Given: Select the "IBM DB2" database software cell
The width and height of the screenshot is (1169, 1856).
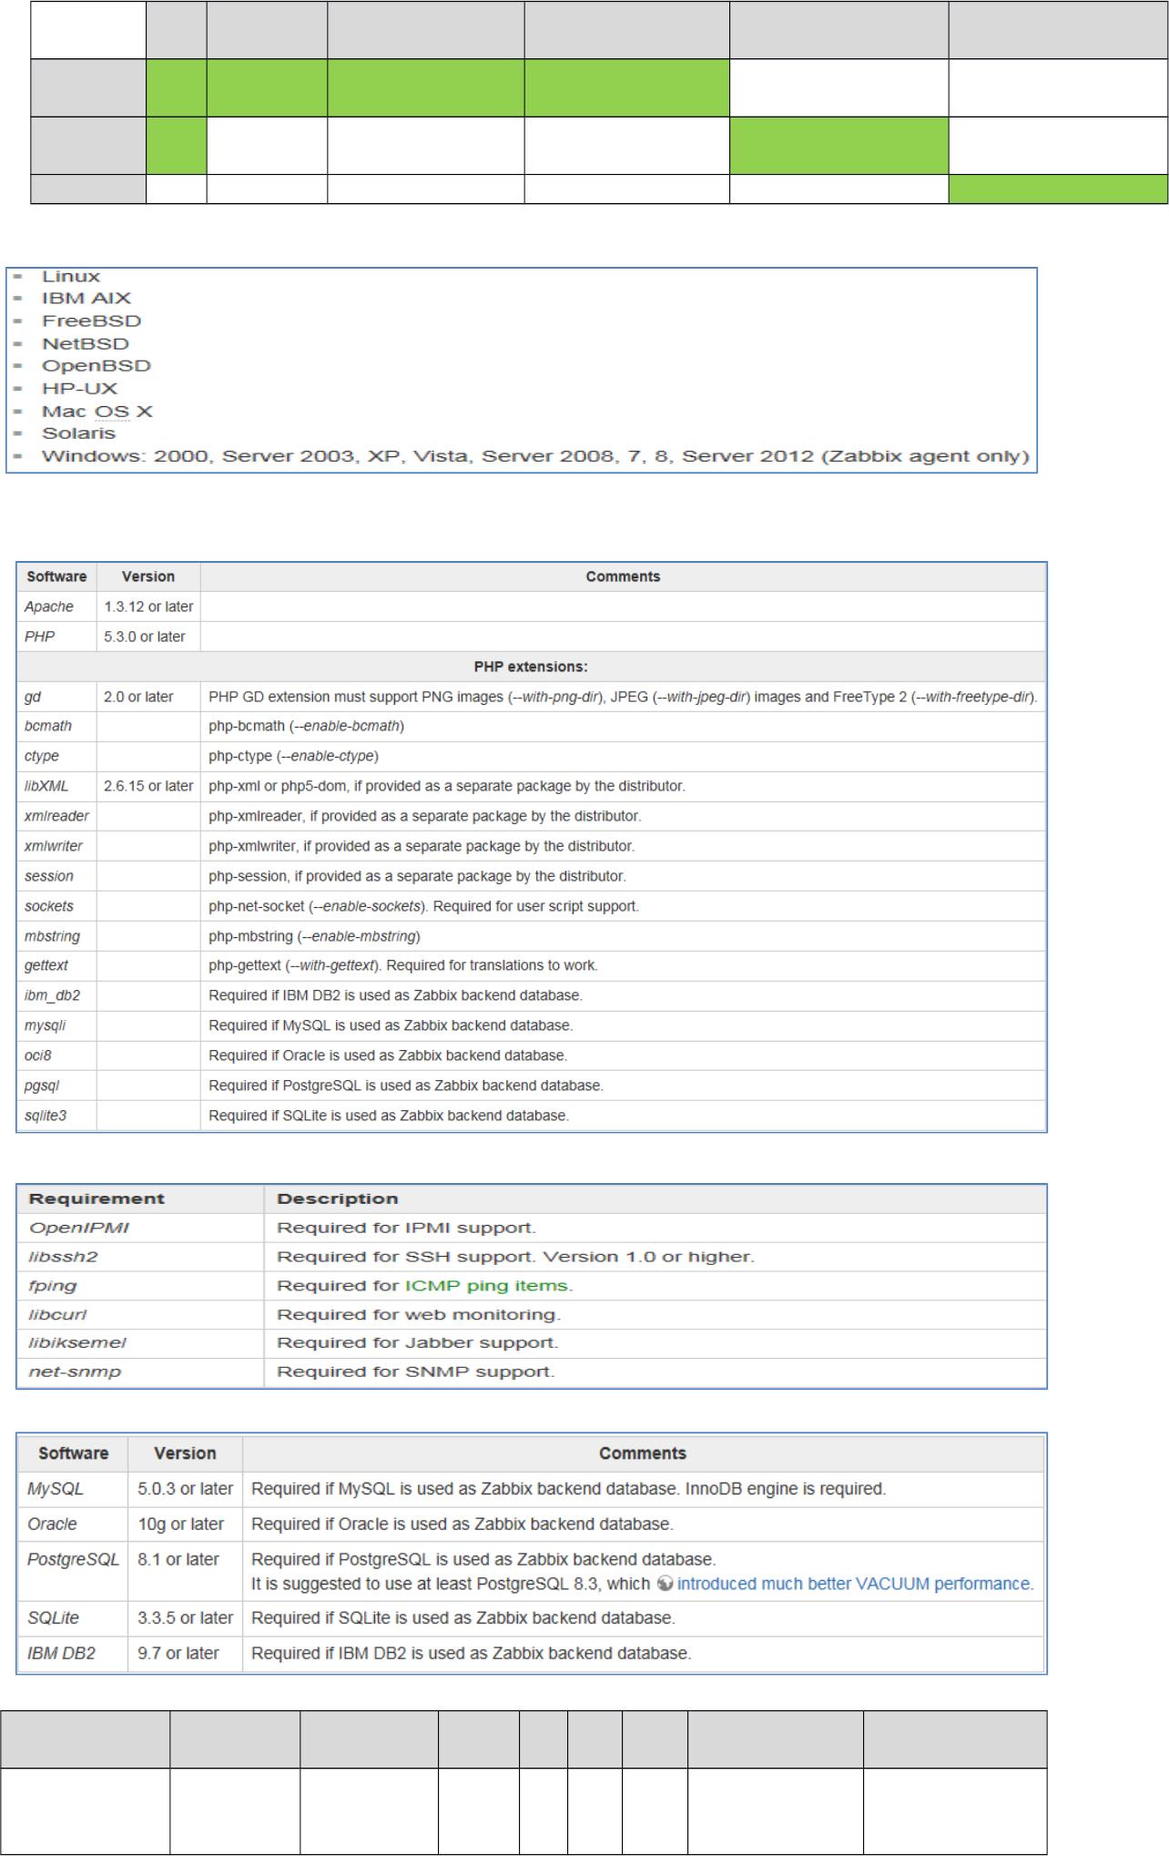Looking at the screenshot, I should pos(74,1653).
